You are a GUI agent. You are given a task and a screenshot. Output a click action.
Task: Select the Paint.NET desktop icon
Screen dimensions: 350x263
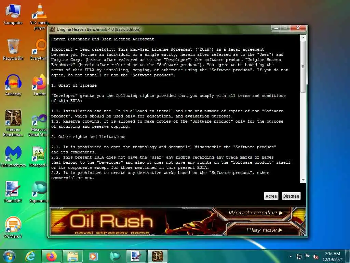[13, 192]
